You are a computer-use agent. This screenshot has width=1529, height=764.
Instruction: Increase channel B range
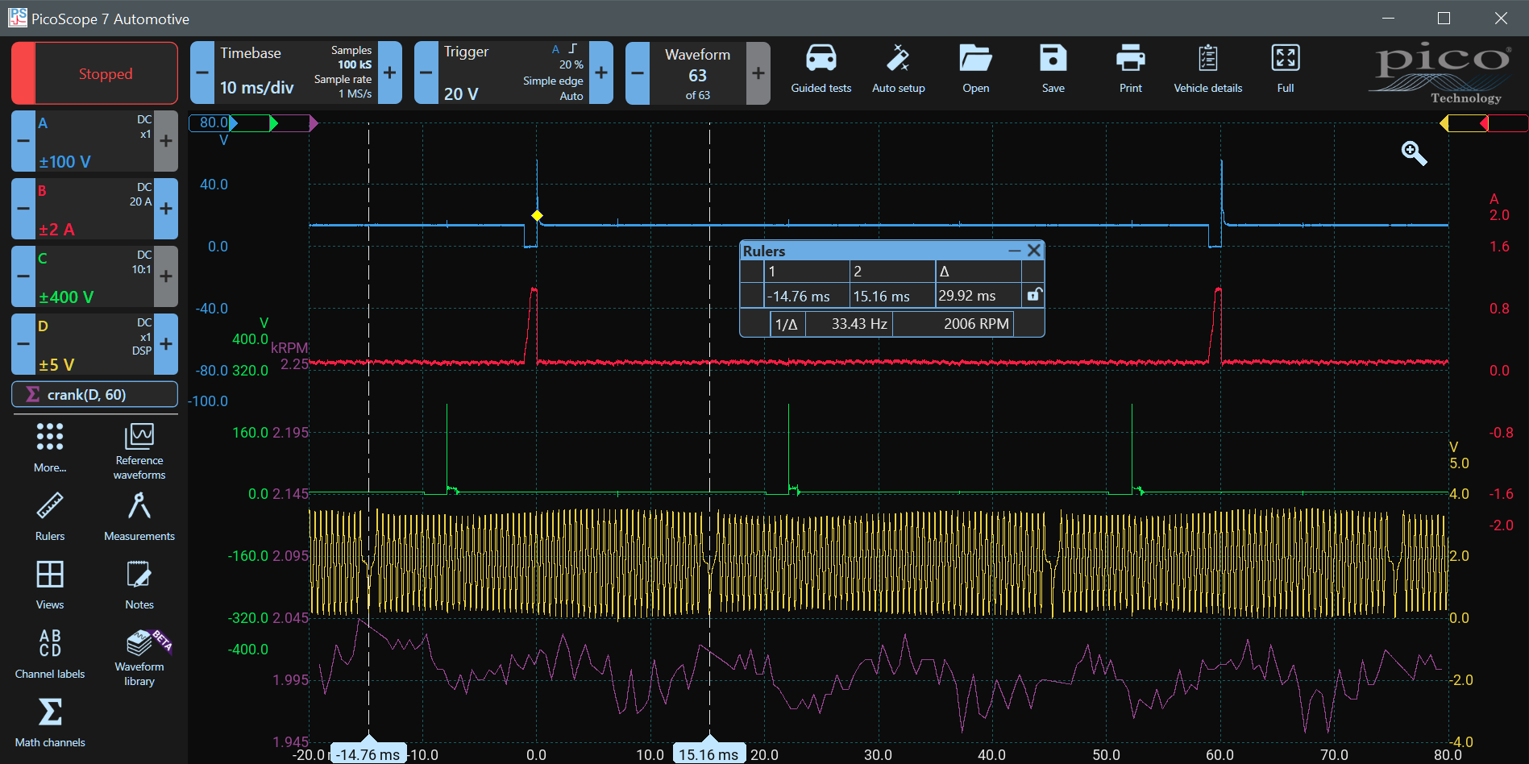click(x=166, y=209)
